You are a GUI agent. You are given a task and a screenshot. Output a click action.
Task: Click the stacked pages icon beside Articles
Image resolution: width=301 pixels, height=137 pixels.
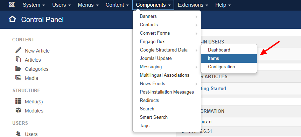click(18, 59)
